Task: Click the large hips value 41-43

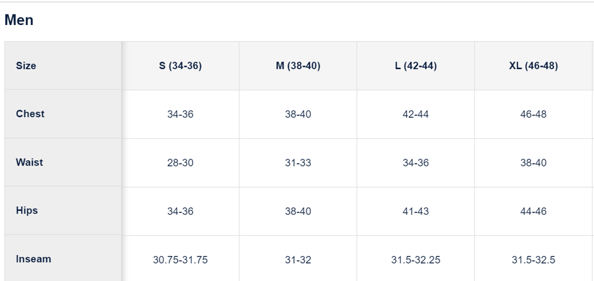Action: pyautogui.click(x=416, y=211)
